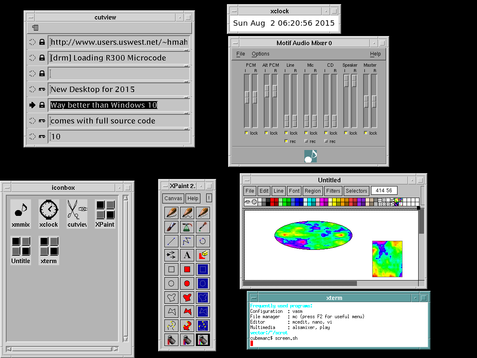Image resolution: width=477 pixels, height=358 pixels.
Task: Toggle lock icon on '[drm] Loading R300' row
Action: [42, 58]
